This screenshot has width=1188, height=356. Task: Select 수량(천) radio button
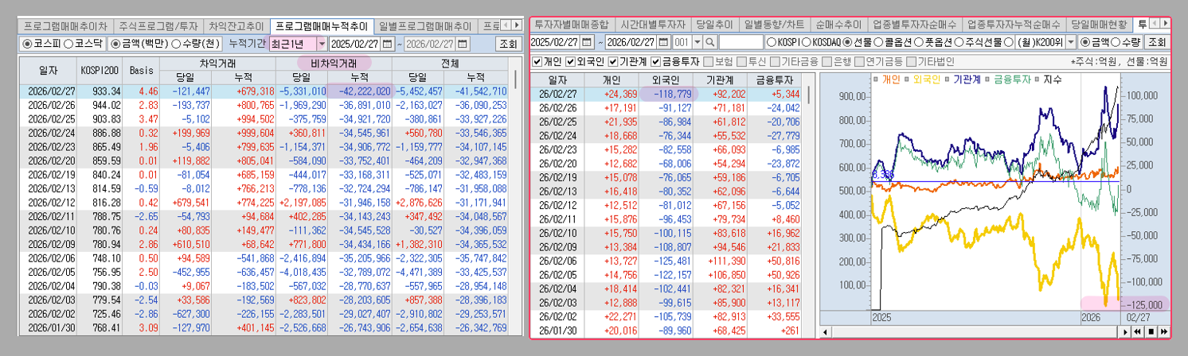coord(176,43)
